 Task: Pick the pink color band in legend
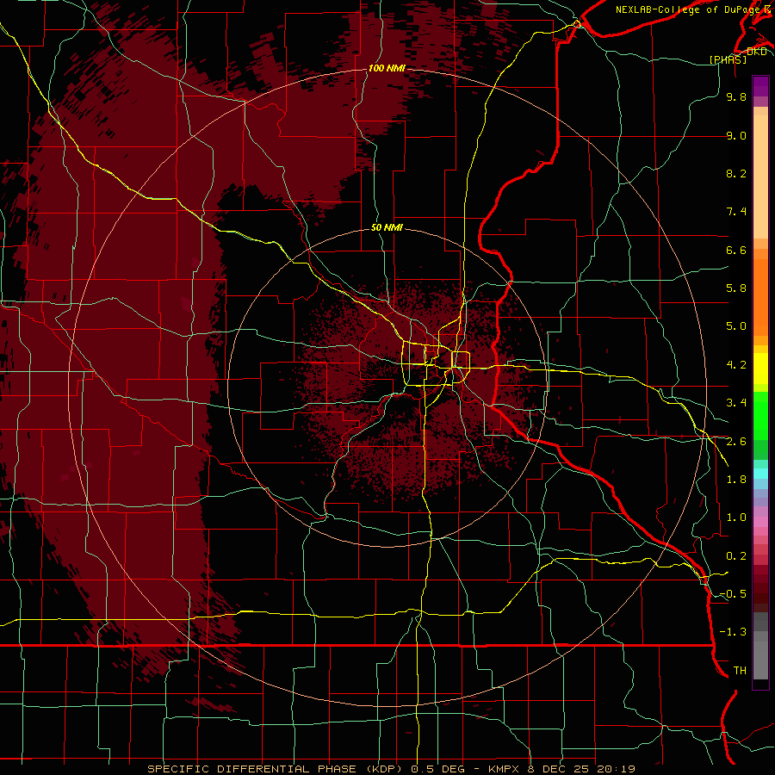click(x=760, y=522)
